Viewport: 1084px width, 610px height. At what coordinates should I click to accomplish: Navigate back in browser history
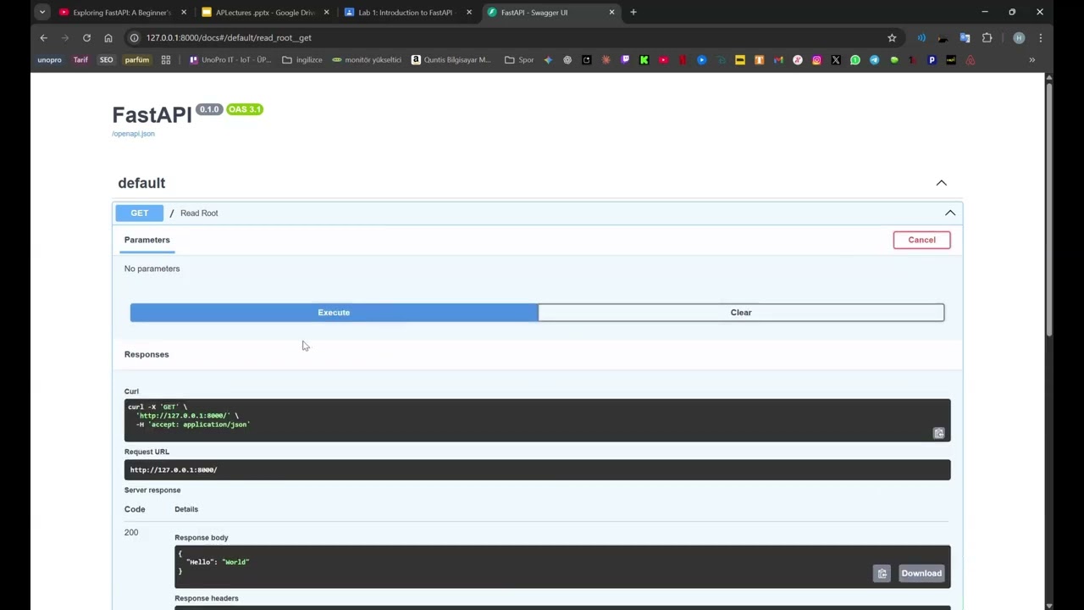[43, 38]
